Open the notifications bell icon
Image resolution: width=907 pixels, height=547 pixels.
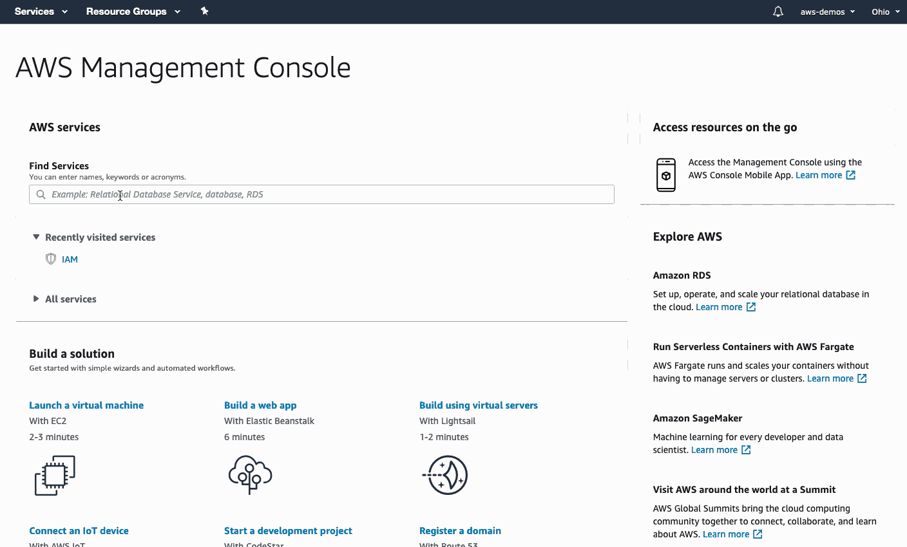pyautogui.click(x=778, y=12)
